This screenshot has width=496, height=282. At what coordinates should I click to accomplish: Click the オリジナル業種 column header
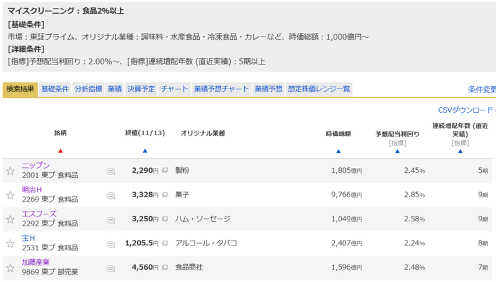click(x=203, y=133)
